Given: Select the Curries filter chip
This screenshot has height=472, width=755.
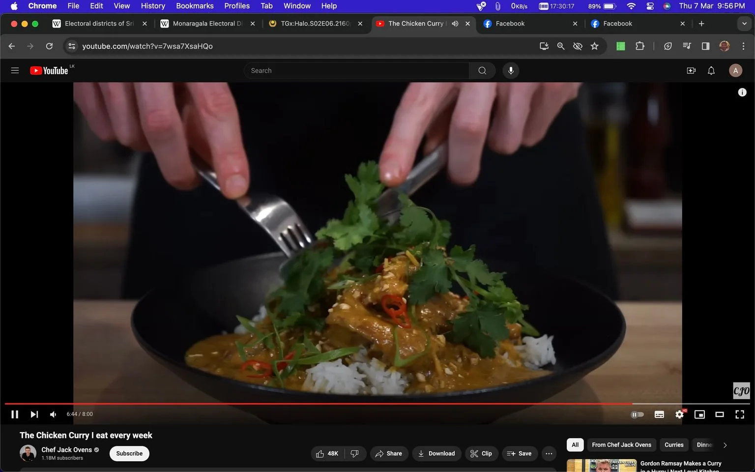Looking at the screenshot, I should tap(673, 444).
